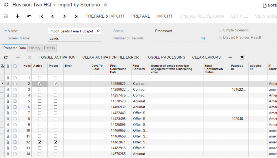The image size is (277, 158).
Task: Click CLEAR ERRORS button
Action: click(206, 57)
